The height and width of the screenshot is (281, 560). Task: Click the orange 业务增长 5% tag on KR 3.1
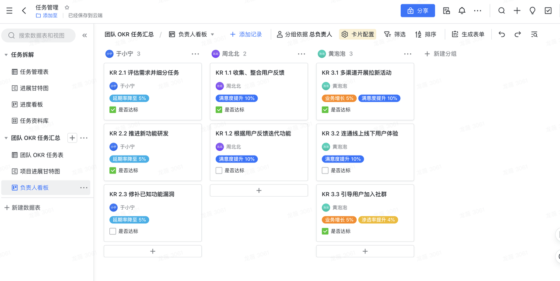click(x=339, y=98)
